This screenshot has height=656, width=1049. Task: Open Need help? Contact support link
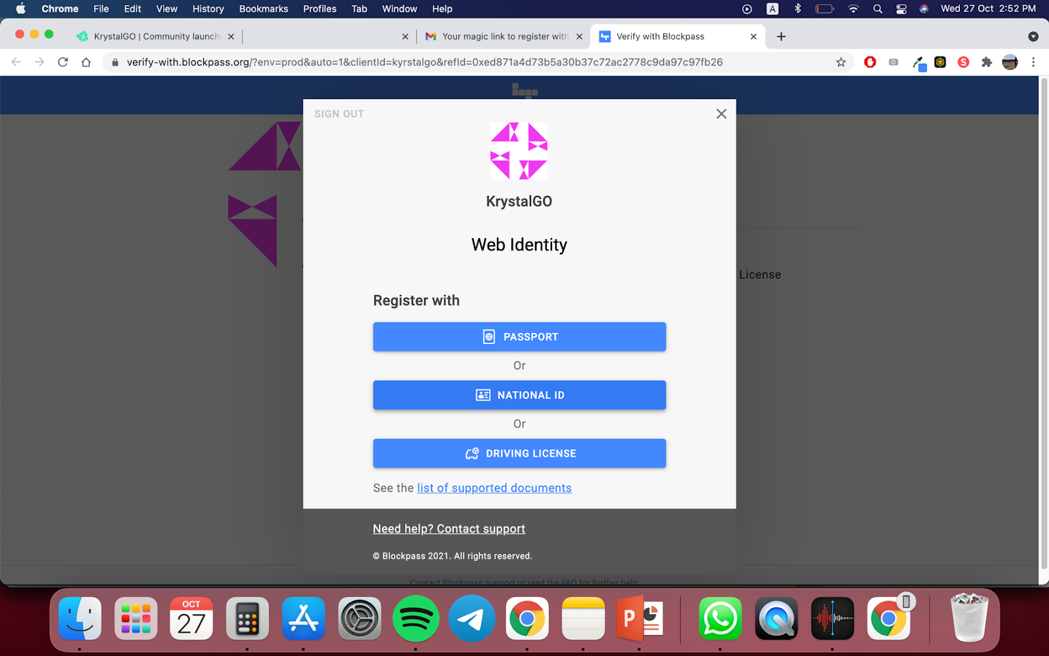coord(449,529)
